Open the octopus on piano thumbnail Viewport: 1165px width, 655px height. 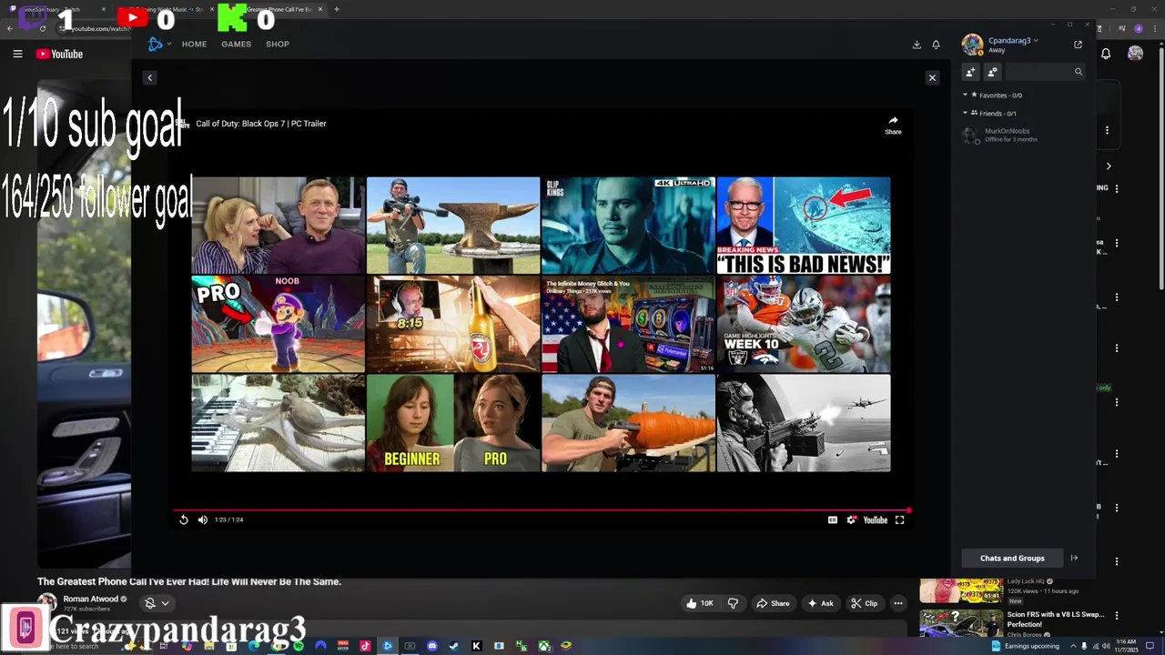pyautogui.click(x=278, y=423)
